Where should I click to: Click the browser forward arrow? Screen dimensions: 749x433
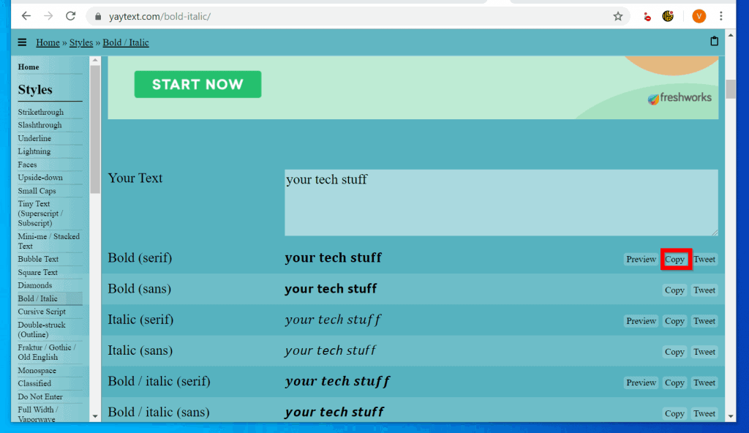coord(48,16)
